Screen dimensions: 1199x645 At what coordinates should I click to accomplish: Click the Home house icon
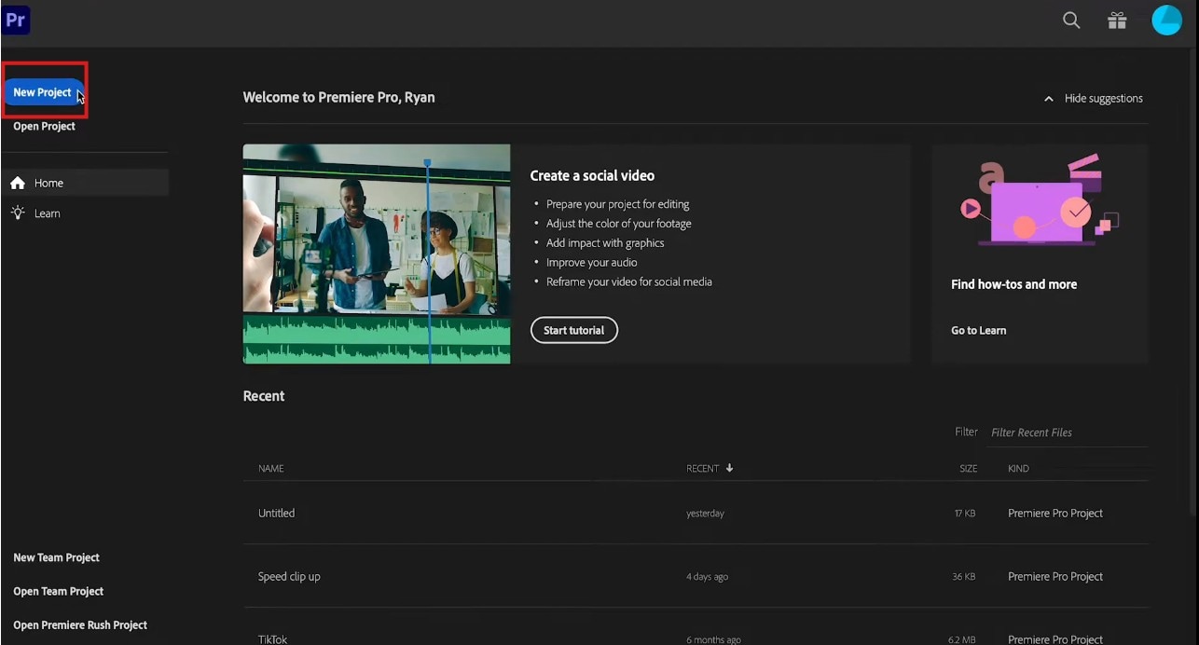pos(18,183)
